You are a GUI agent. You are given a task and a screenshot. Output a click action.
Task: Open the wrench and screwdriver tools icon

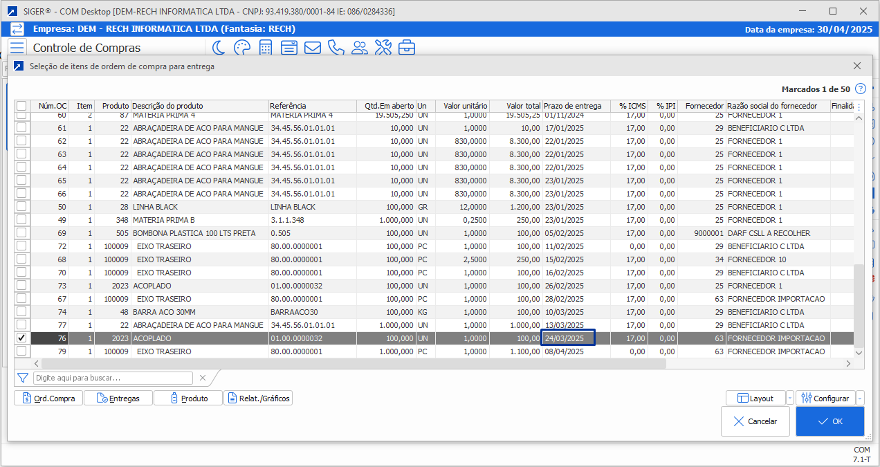383,48
